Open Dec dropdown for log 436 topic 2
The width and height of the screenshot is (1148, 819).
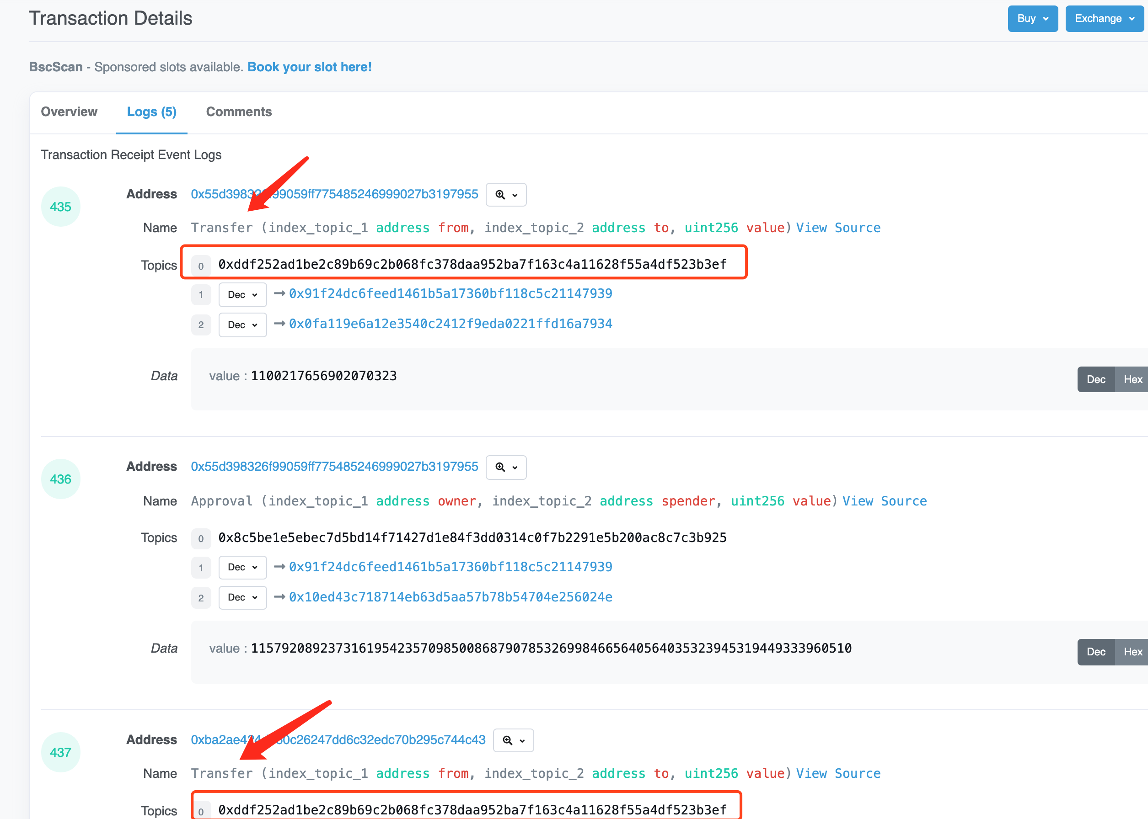click(242, 597)
